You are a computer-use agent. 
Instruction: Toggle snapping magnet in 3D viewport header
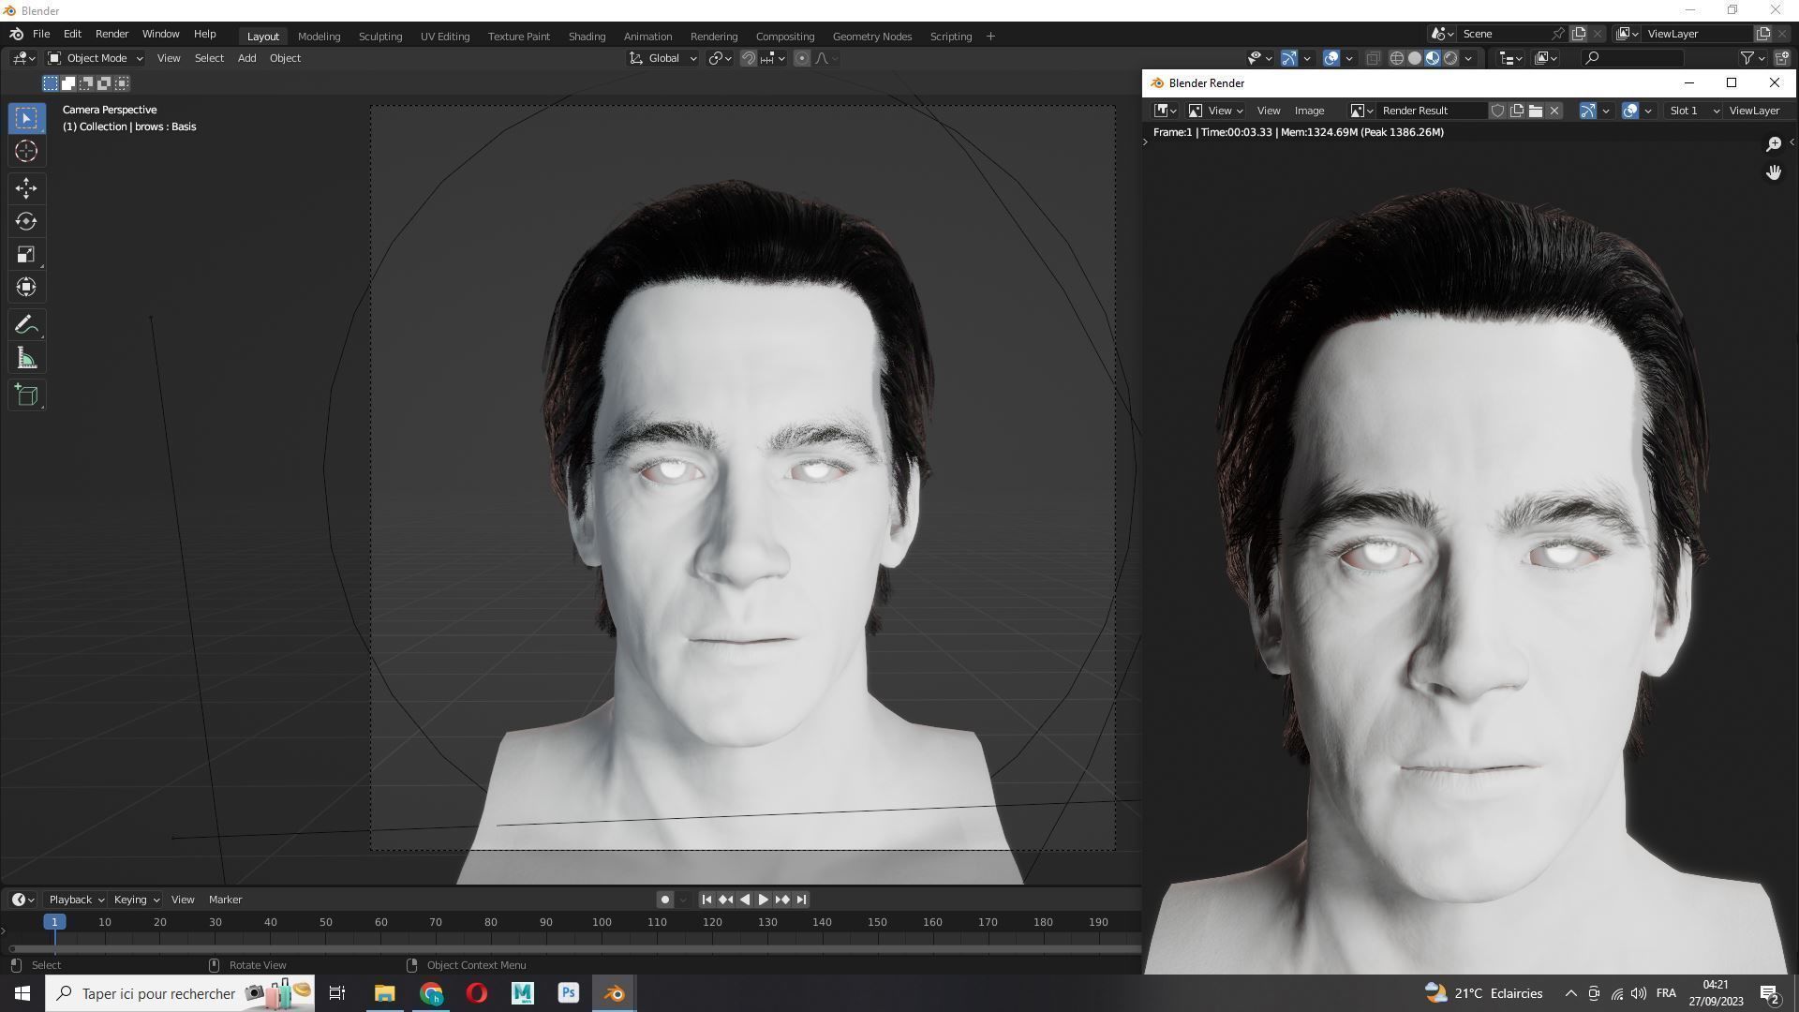coord(749,58)
